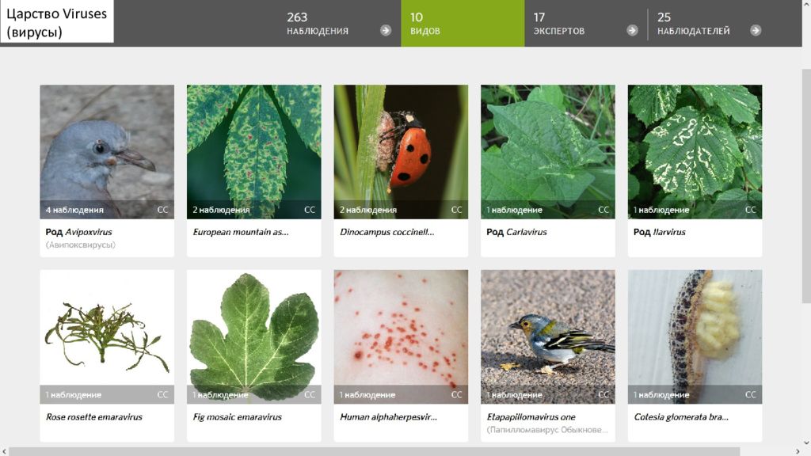Image resolution: width=811 pixels, height=456 pixels.
Task: Open the Fig mosaic emaravirus link
Action: point(237,416)
